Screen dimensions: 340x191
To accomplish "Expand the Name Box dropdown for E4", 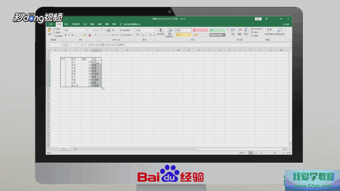I will tap(62, 45).
